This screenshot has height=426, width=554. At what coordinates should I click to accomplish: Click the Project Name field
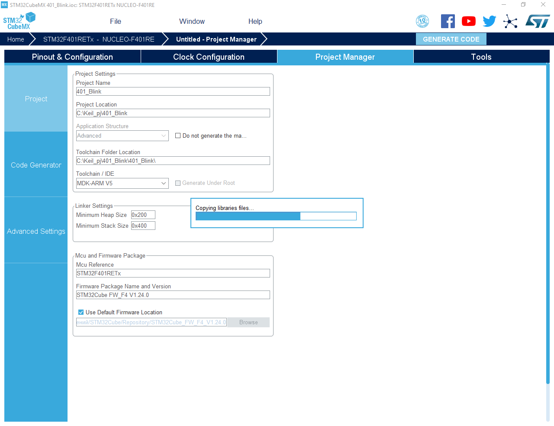(x=173, y=91)
